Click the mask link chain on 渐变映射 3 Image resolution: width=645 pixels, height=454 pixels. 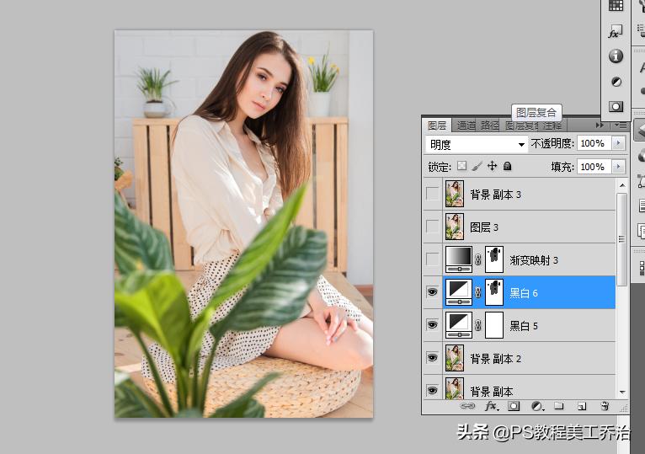click(478, 259)
